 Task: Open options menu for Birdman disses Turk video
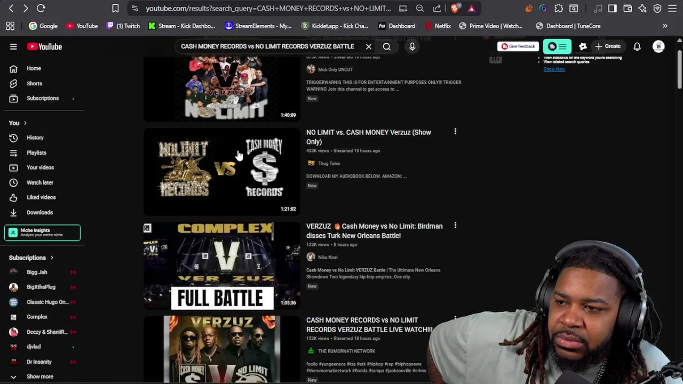[x=455, y=225]
